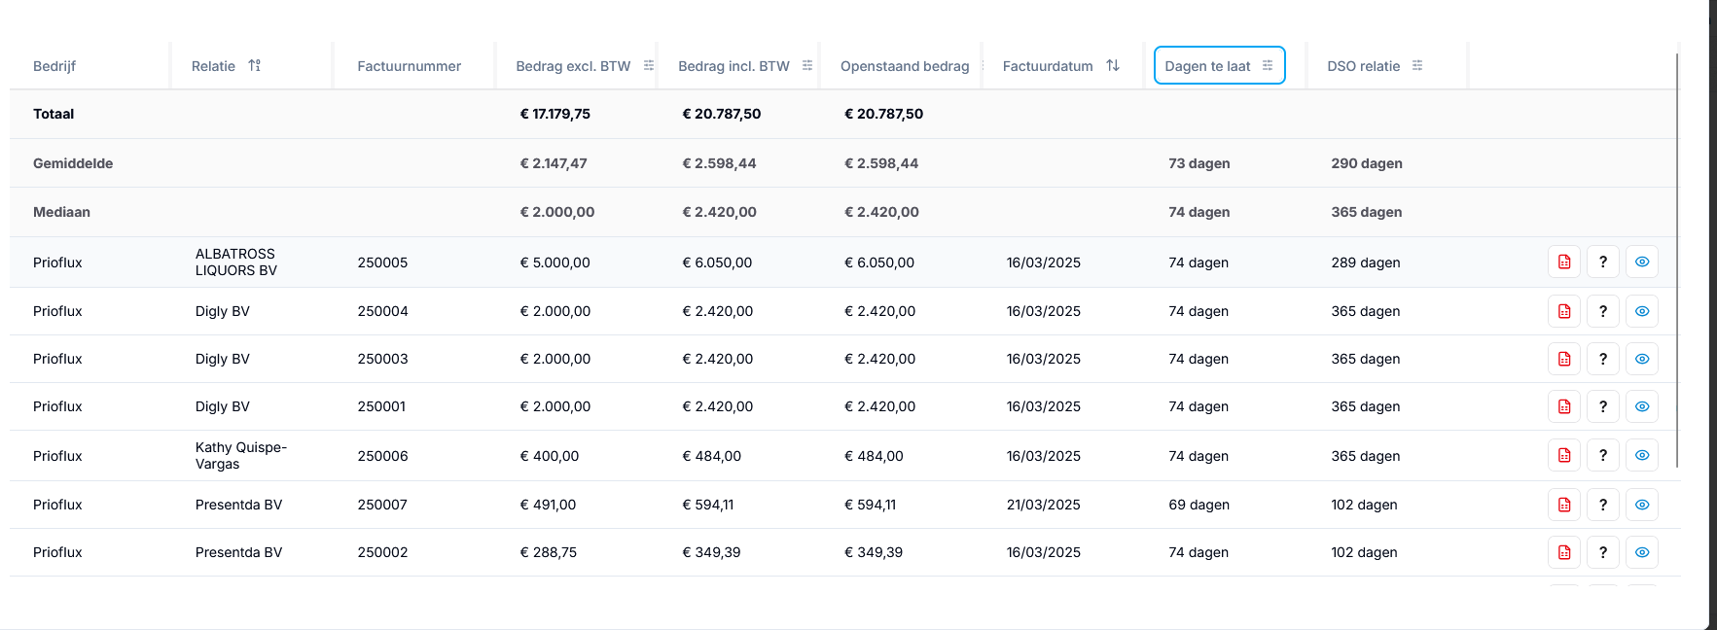Open filter options on Dagen te laat column

point(1268,65)
